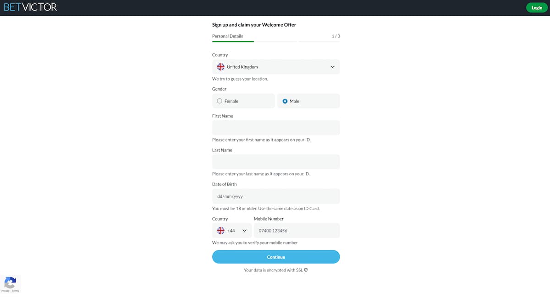Click the reCAPTCHA badge icon

click(x=10, y=282)
